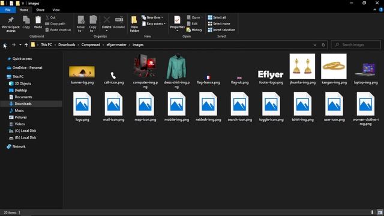
Task: Click Invert selection in ribbon
Action: coord(221,30)
